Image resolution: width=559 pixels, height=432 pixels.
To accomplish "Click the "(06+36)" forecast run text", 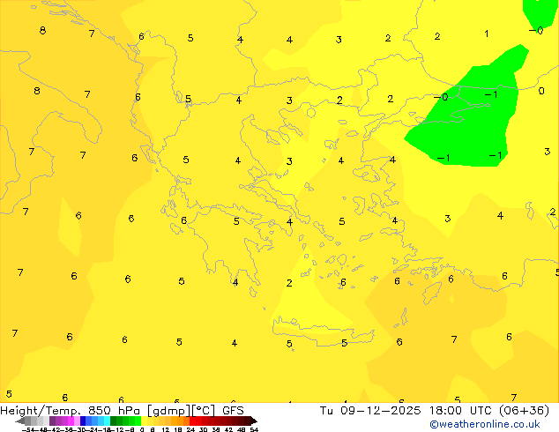I will (x=524, y=411).
